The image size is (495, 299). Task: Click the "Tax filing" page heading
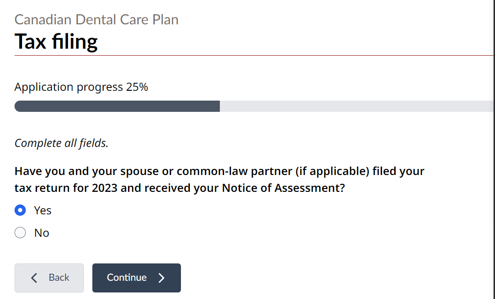point(56,41)
